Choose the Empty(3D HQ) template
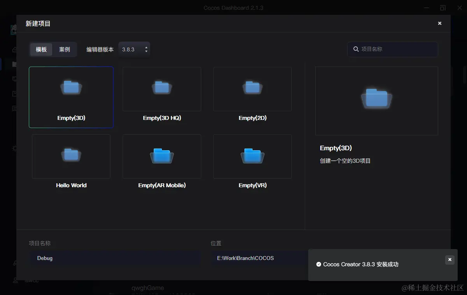The height and width of the screenshot is (295, 467). point(162,95)
